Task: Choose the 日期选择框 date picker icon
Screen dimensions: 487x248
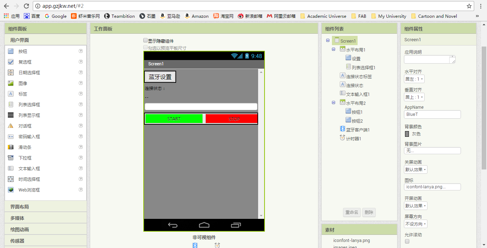Action: tap(11, 72)
